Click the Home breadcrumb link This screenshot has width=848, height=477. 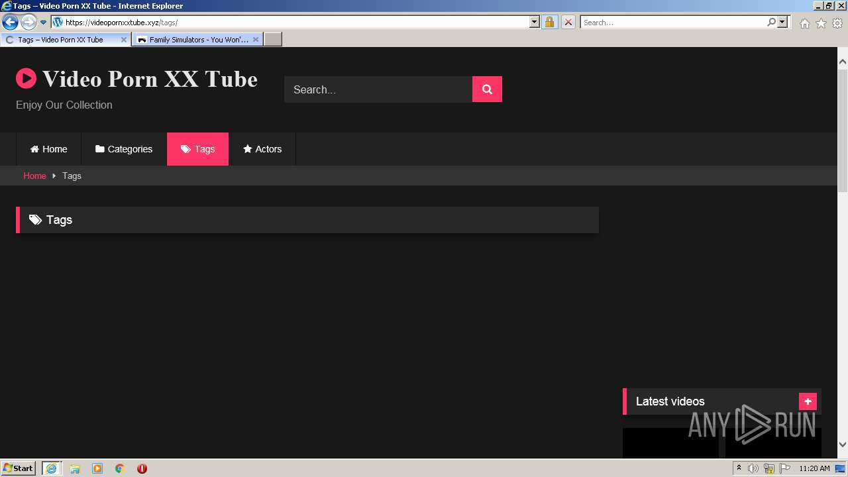point(34,176)
